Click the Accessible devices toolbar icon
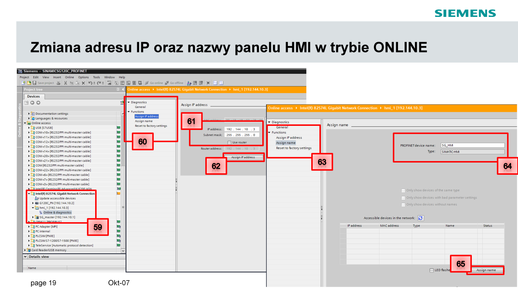The width and height of the screenshot is (518, 291). 189,83
